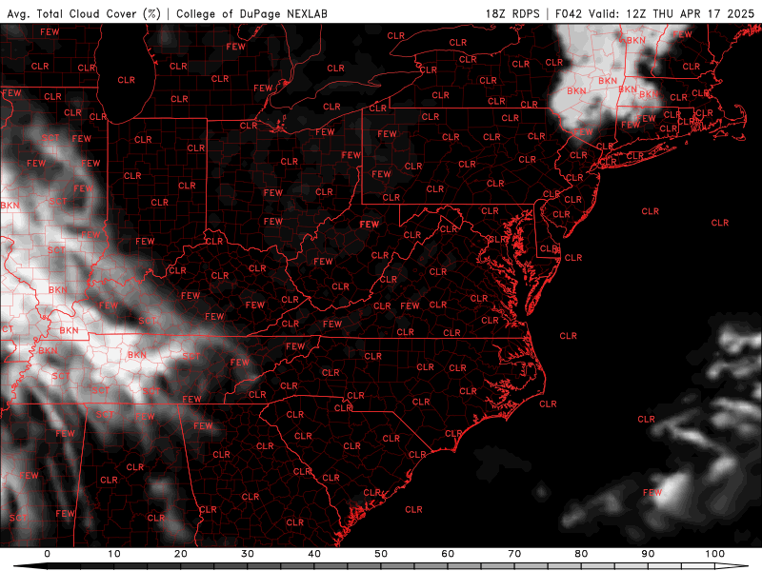762x571 pixels.
Task: Click 'College of DuPage NEXLAB' header text
Action: click(x=251, y=13)
